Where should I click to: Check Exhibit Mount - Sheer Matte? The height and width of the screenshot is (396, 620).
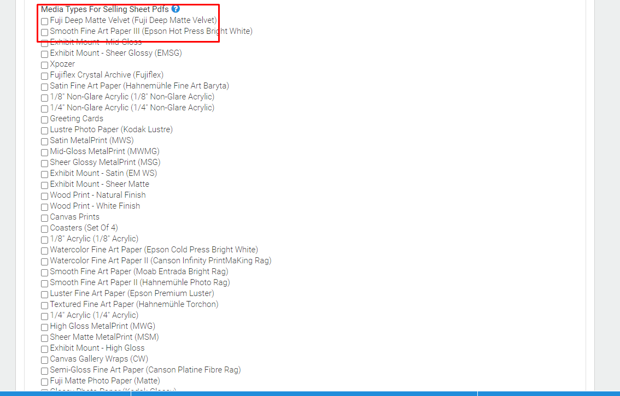(45, 185)
